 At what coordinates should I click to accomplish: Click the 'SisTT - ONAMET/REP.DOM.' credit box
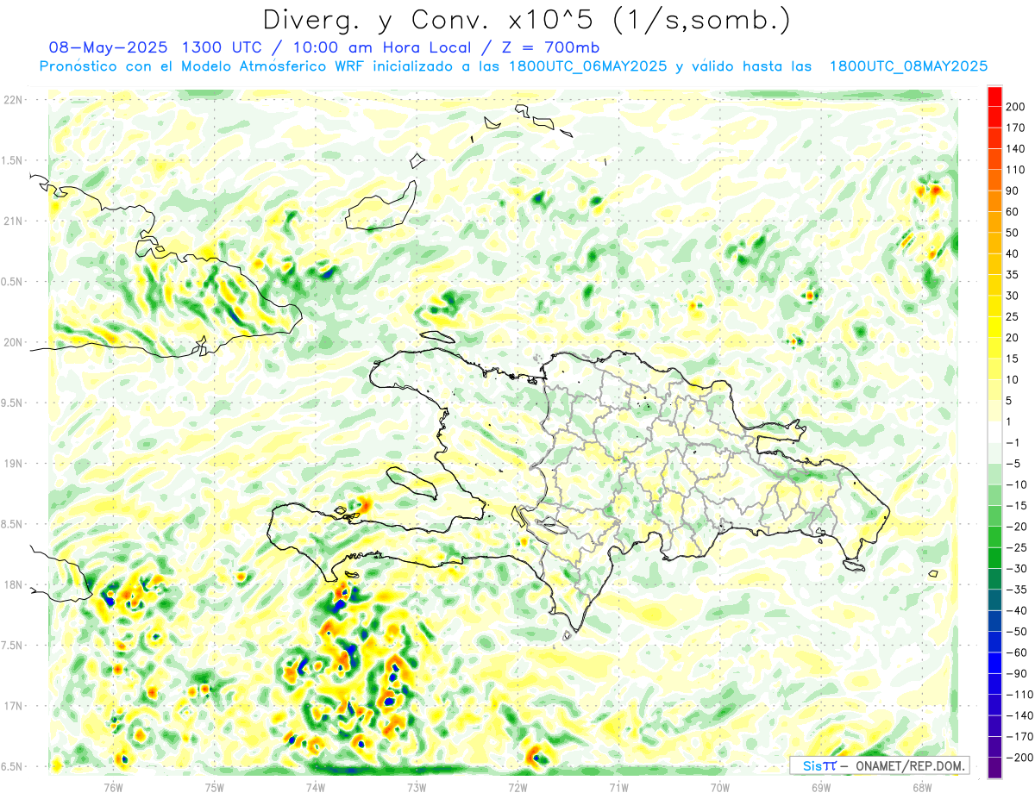click(x=879, y=765)
